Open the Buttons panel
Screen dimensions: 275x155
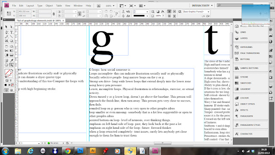pyautogui.click(x=245, y=59)
